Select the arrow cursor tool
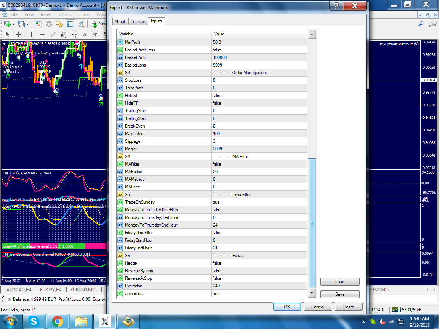The image size is (439, 329). pos(8,34)
